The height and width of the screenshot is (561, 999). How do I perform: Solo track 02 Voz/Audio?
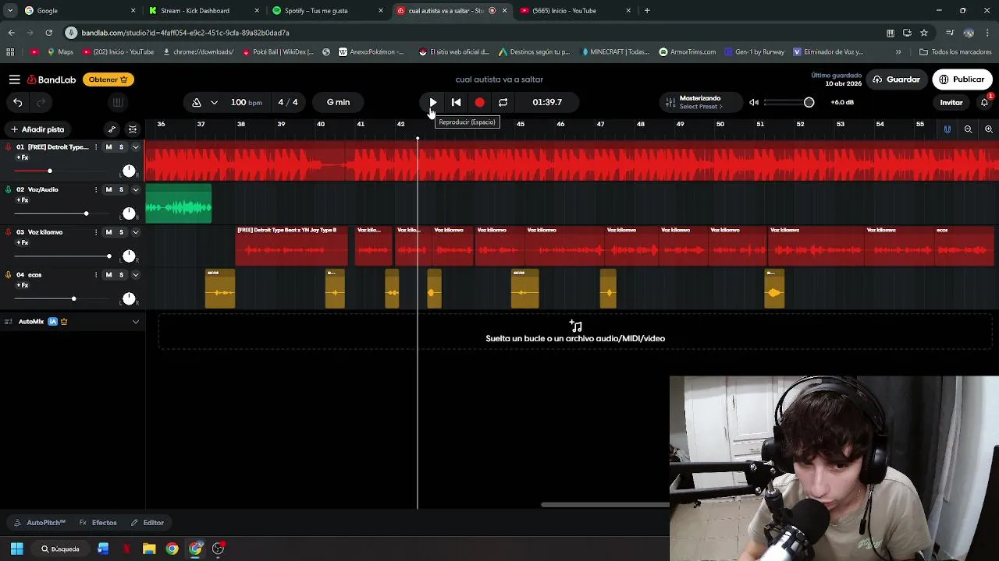[x=121, y=189]
